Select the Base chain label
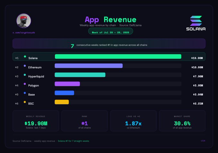The image size is (218, 153). coord(31,94)
